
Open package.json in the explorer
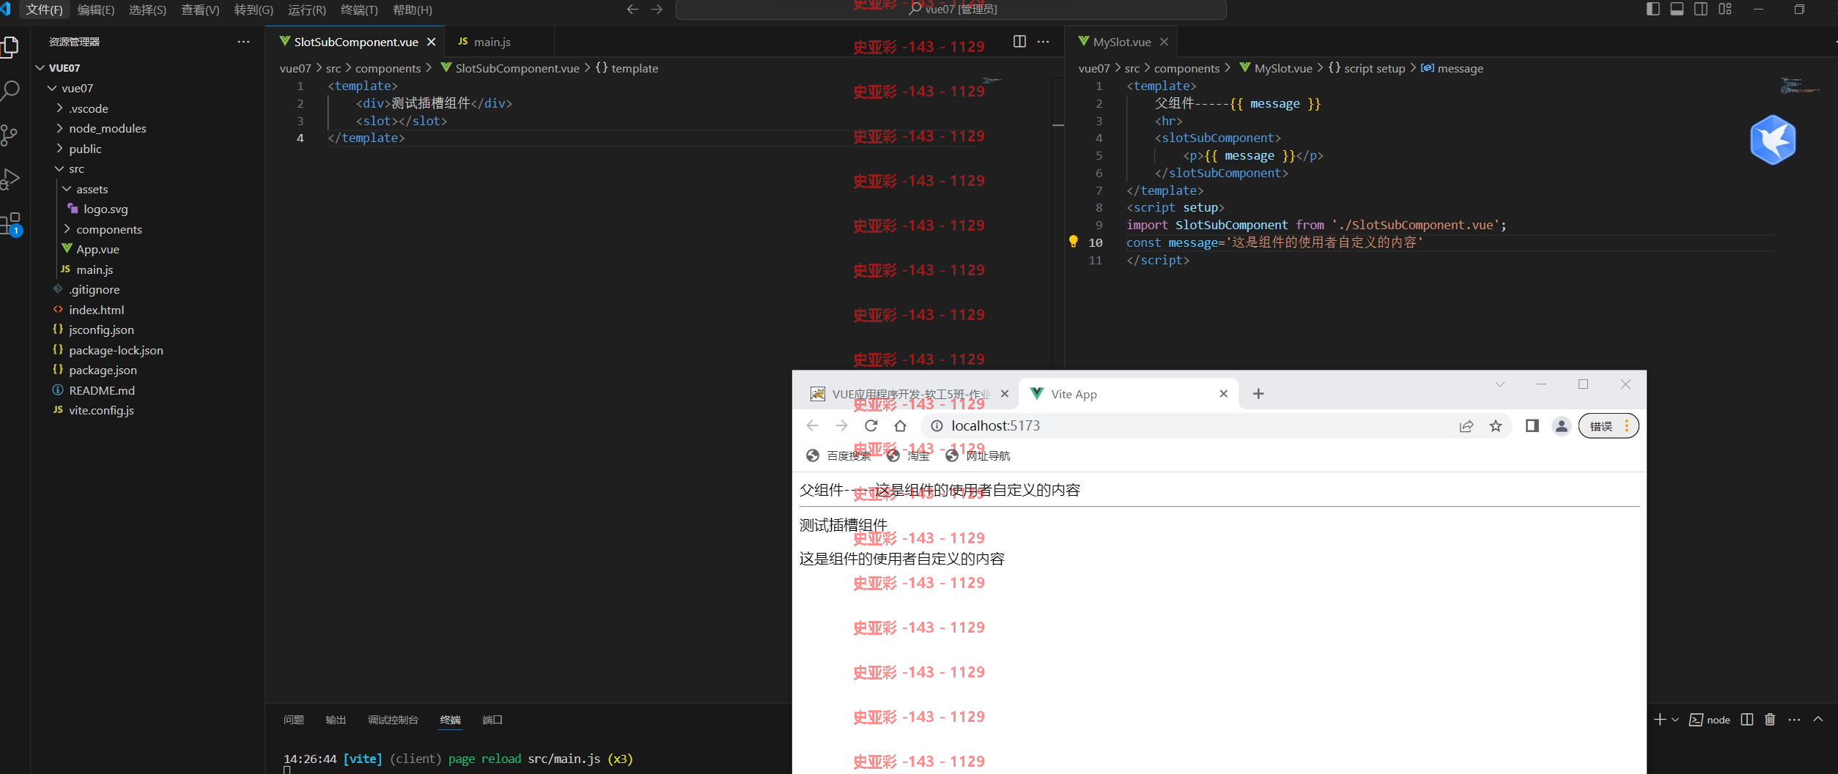point(103,371)
